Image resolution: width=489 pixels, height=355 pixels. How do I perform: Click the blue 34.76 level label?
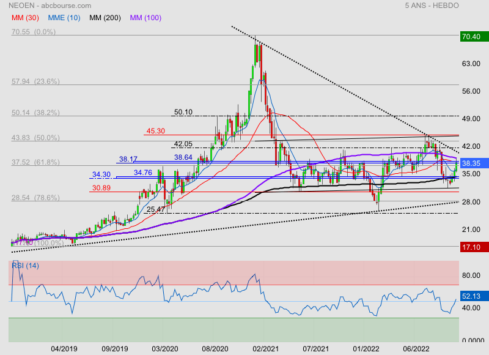coord(143,173)
